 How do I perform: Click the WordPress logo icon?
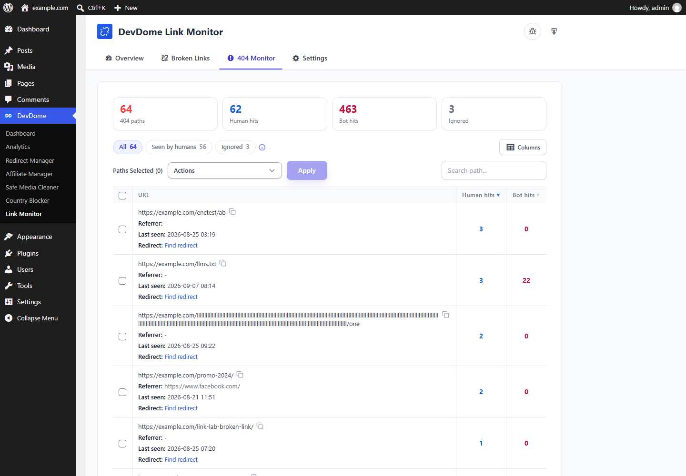8,8
